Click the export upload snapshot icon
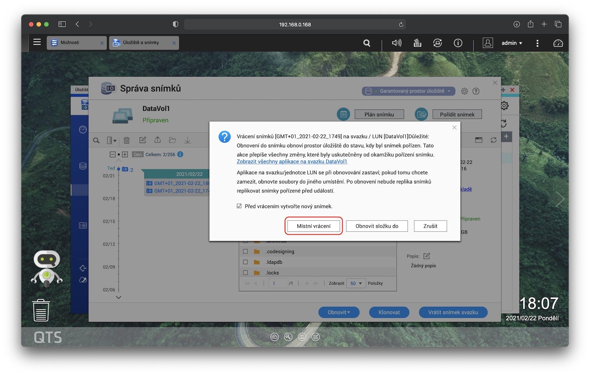590x375 pixels. click(x=157, y=140)
